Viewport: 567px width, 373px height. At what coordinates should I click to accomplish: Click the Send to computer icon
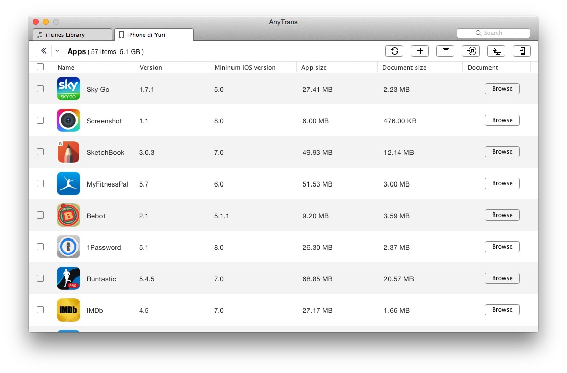(x=497, y=51)
